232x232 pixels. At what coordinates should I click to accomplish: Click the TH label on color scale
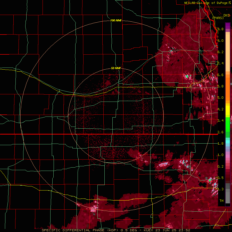click(221, 201)
